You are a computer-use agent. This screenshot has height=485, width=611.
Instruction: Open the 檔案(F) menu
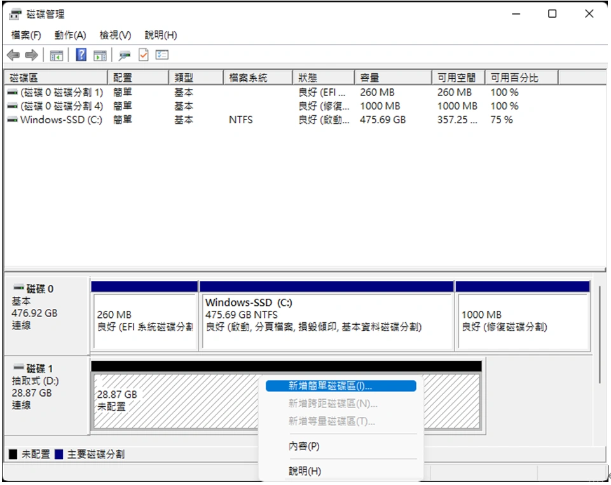pyautogui.click(x=26, y=35)
